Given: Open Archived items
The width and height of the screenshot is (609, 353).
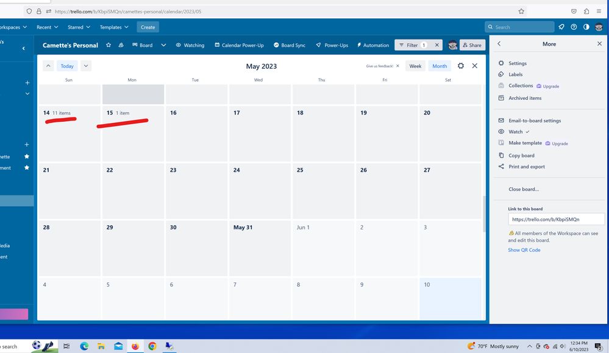Looking at the screenshot, I should 525,98.
